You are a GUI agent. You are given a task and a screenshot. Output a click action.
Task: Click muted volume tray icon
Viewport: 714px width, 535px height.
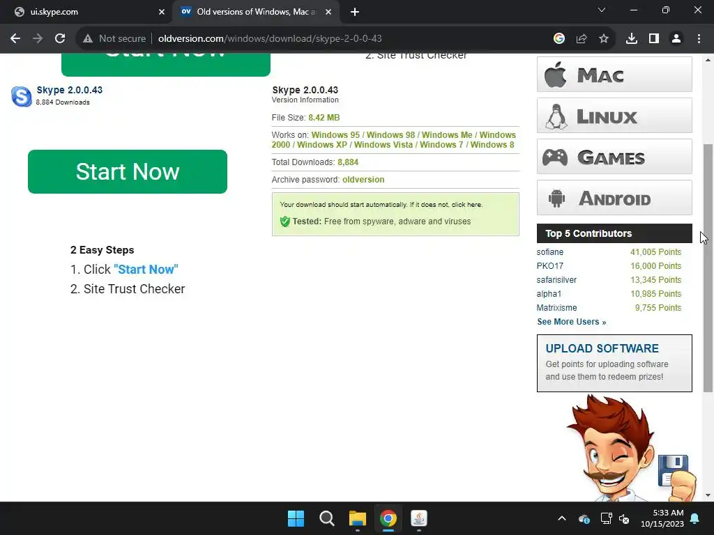coord(624,518)
